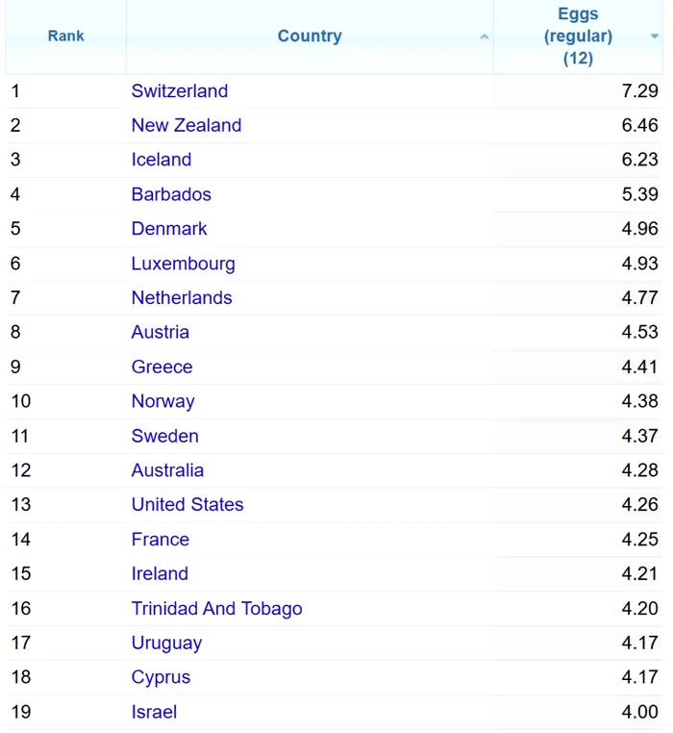Open the Israel country link
673x733 pixels.
click(154, 713)
